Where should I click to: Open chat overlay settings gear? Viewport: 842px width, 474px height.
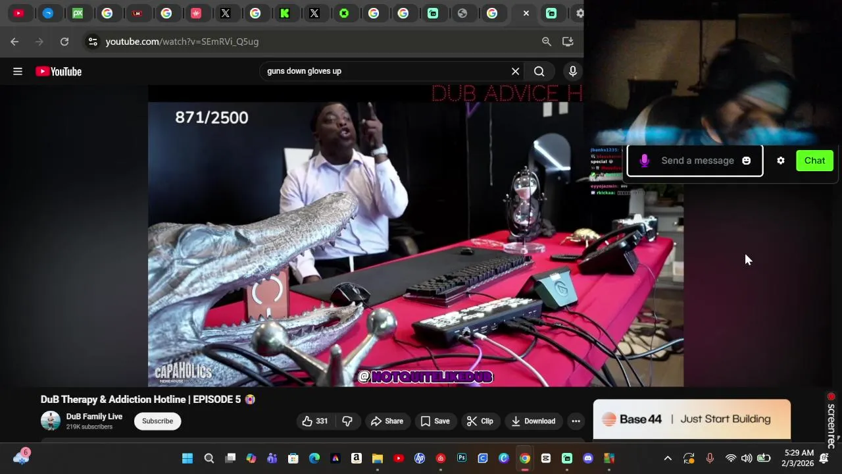click(x=780, y=161)
